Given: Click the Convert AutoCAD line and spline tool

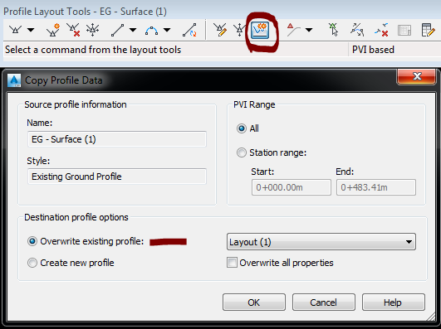Looking at the screenshot, I should [189, 30].
